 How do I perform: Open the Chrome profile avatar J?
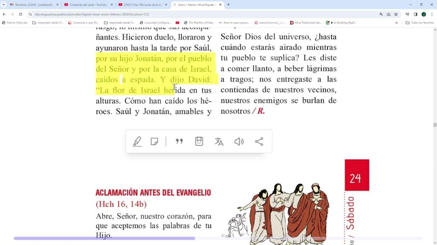point(424,14)
